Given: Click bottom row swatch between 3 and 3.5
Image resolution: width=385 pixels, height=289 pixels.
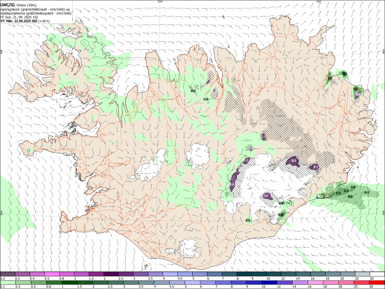Looking at the screenshot, I should coord(131,282).
